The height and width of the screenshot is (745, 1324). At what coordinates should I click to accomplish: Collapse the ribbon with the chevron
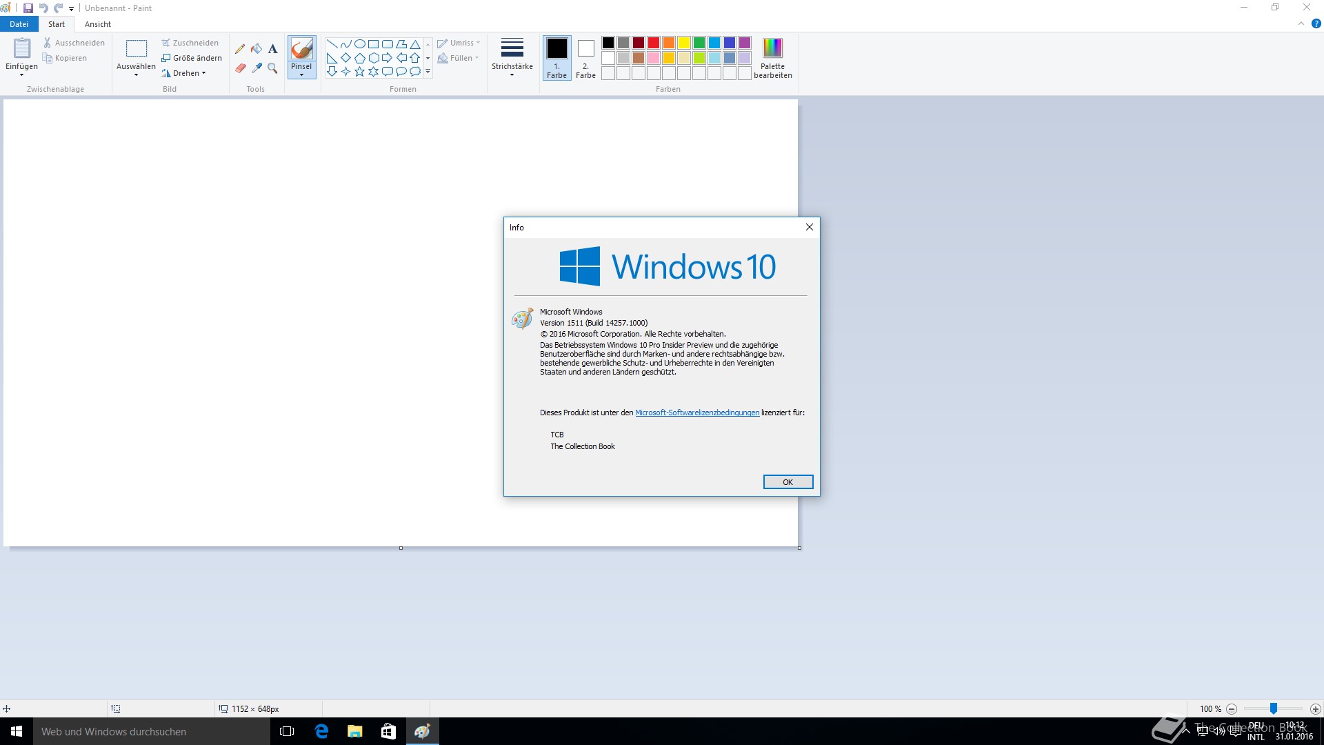point(1301,23)
